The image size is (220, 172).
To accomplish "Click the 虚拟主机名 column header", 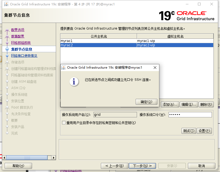I will (x=175, y=36).
